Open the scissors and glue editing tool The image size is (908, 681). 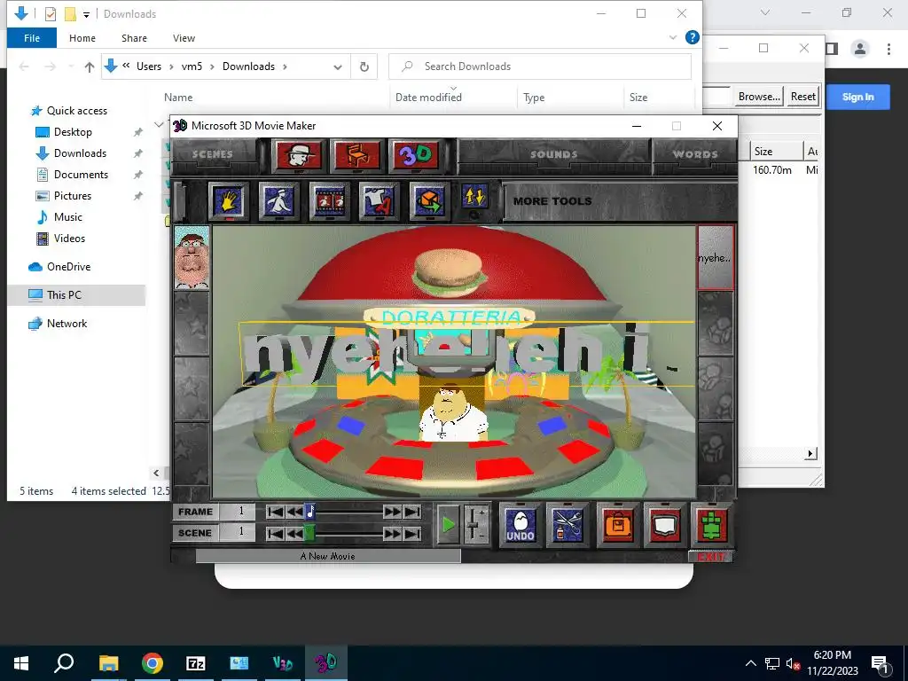pos(567,525)
